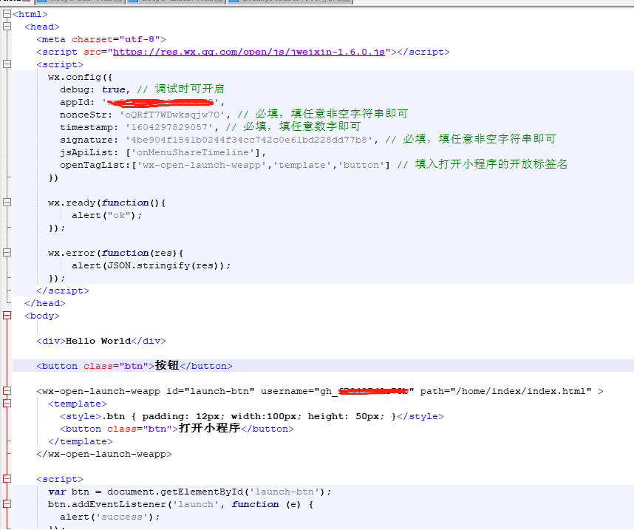Click the timestamp value '1604297829057'
This screenshot has width=634, height=530.
pyautogui.click(x=169, y=127)
